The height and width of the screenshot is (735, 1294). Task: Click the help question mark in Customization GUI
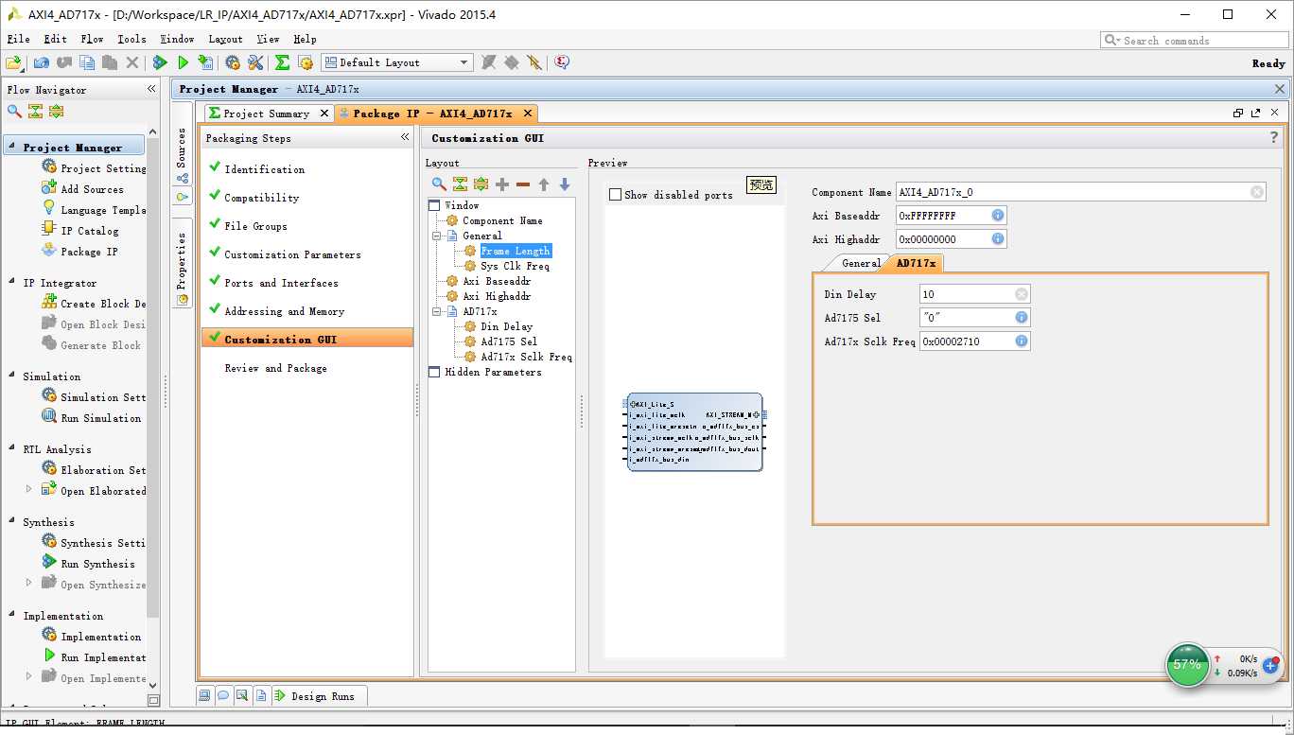click(1273, 138)
